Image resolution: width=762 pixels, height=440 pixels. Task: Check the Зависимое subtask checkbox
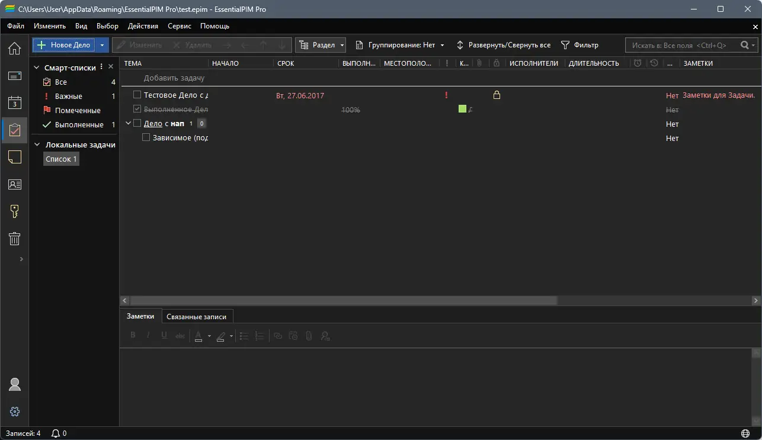click(146, 137)
